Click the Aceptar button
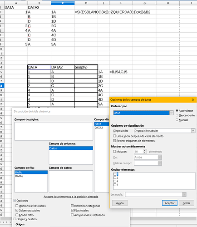197x227 pixels. pos(169,203)
